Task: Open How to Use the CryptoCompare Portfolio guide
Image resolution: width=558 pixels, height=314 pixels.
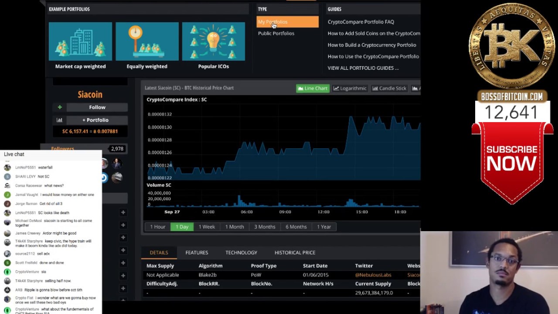Action: pos(373,56)
